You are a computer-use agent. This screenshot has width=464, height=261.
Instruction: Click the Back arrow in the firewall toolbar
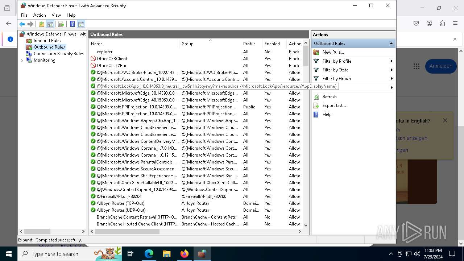pos(22,24)
